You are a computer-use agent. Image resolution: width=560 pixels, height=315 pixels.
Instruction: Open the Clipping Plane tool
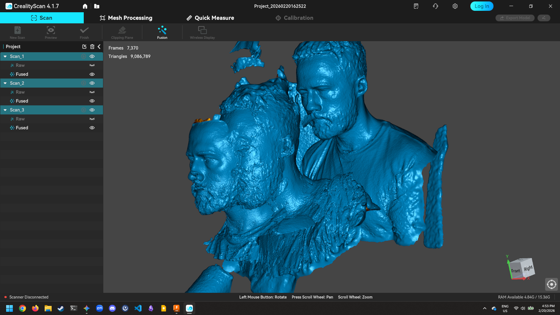coord(122,32)
